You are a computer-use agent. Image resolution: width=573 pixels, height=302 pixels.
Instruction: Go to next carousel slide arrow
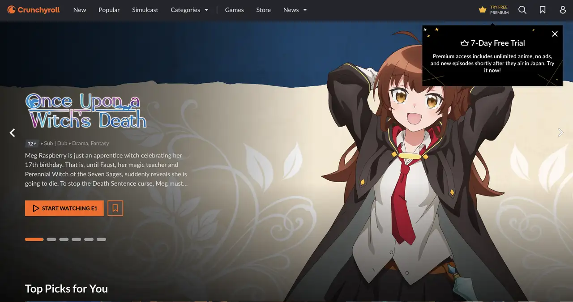(x=560, y=132)
